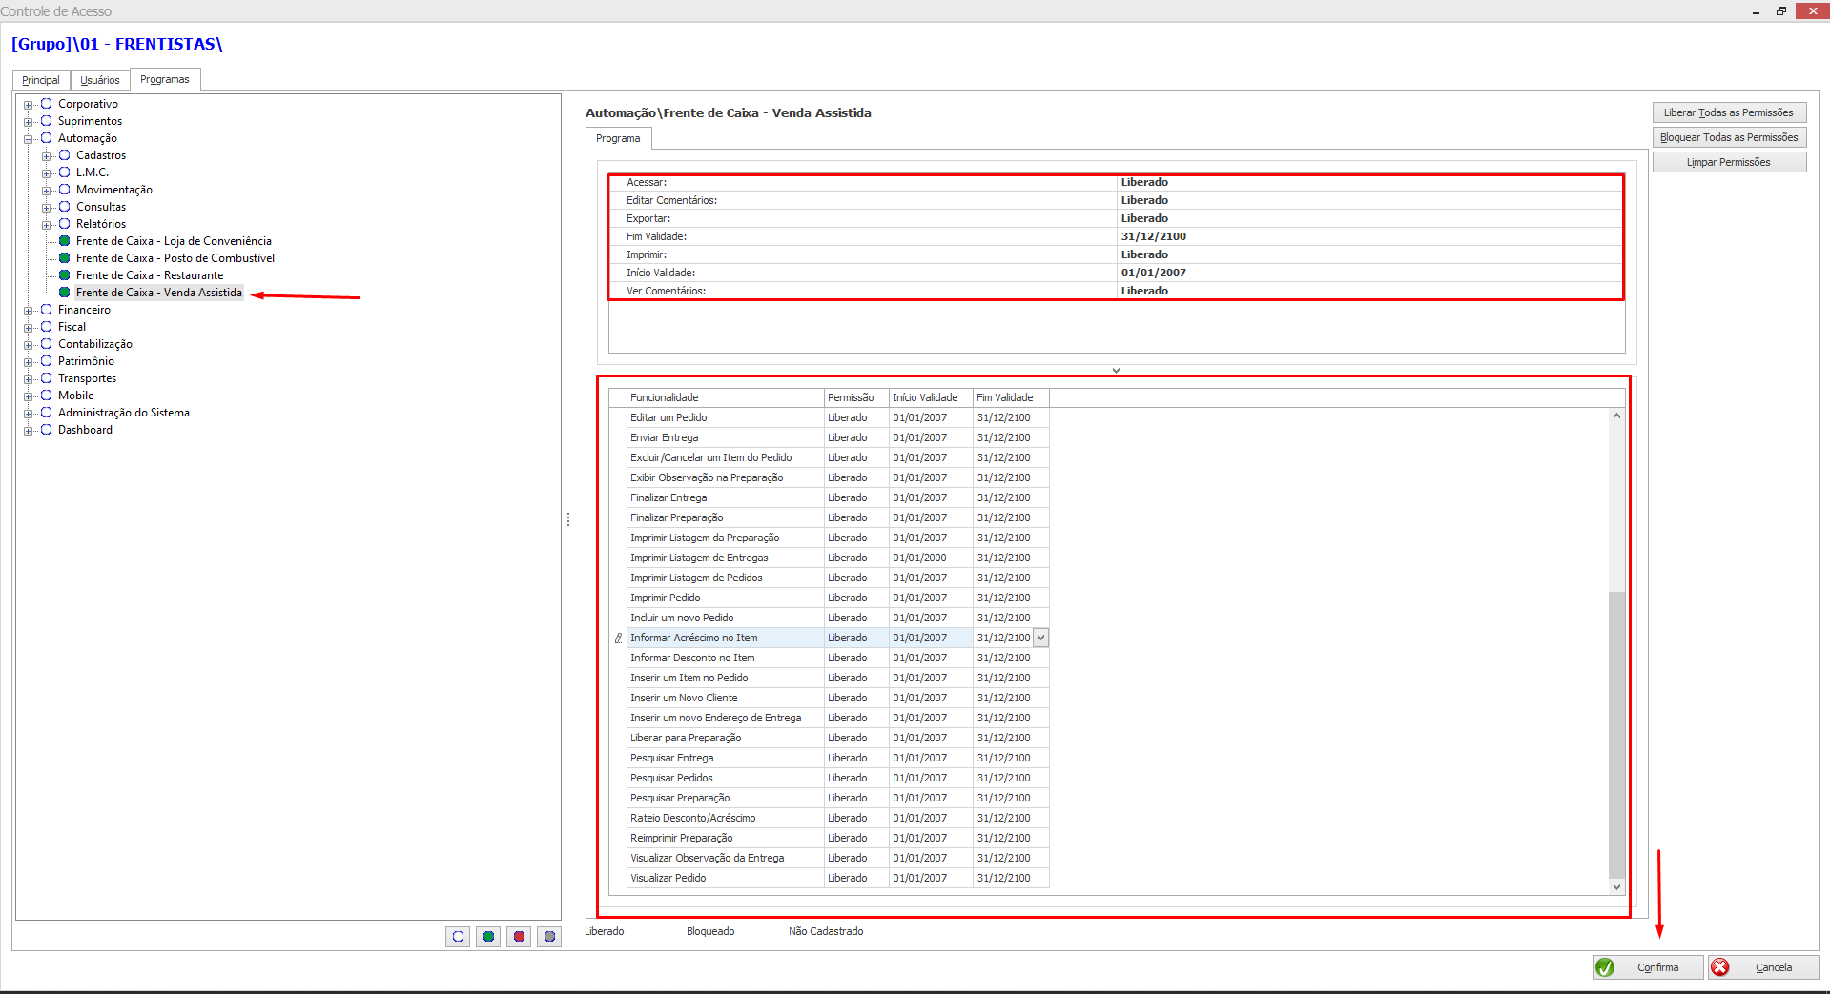
Task: Select the Programa sub-tab
Action: point(618,138)
